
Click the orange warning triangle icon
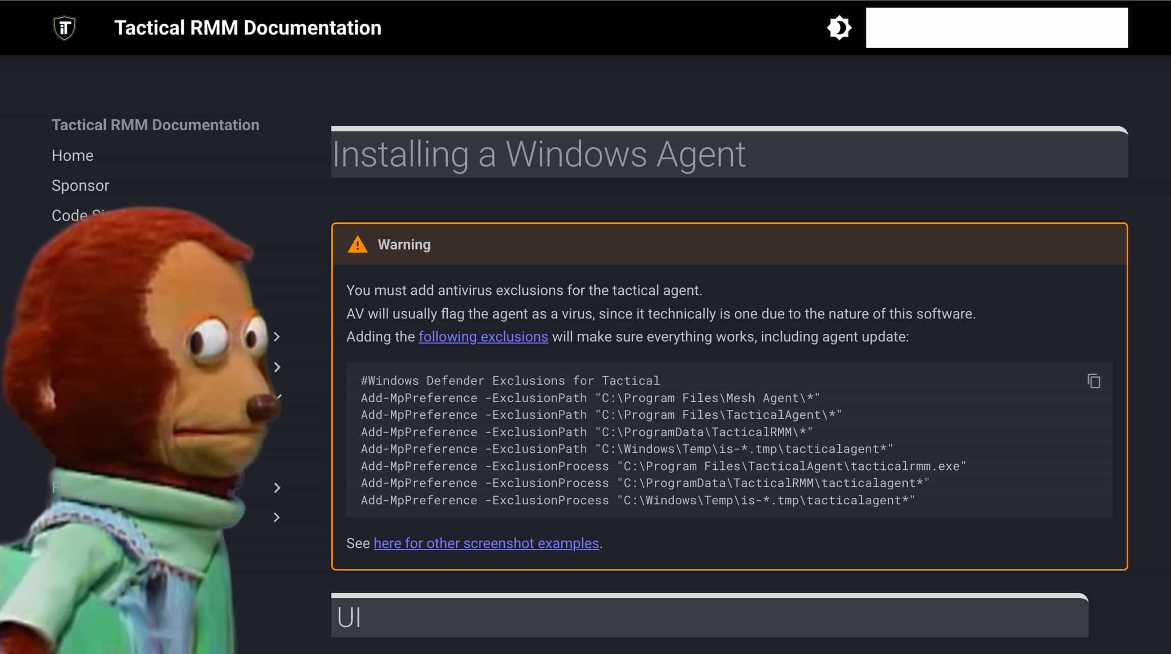(357, 245)
